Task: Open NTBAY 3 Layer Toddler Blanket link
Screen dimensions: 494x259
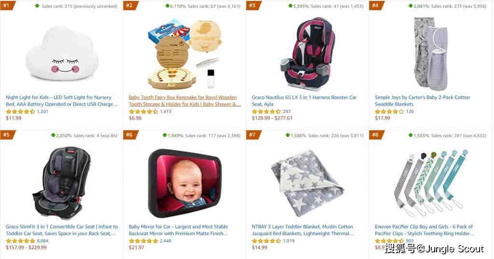Action: (x=303, y=230)
